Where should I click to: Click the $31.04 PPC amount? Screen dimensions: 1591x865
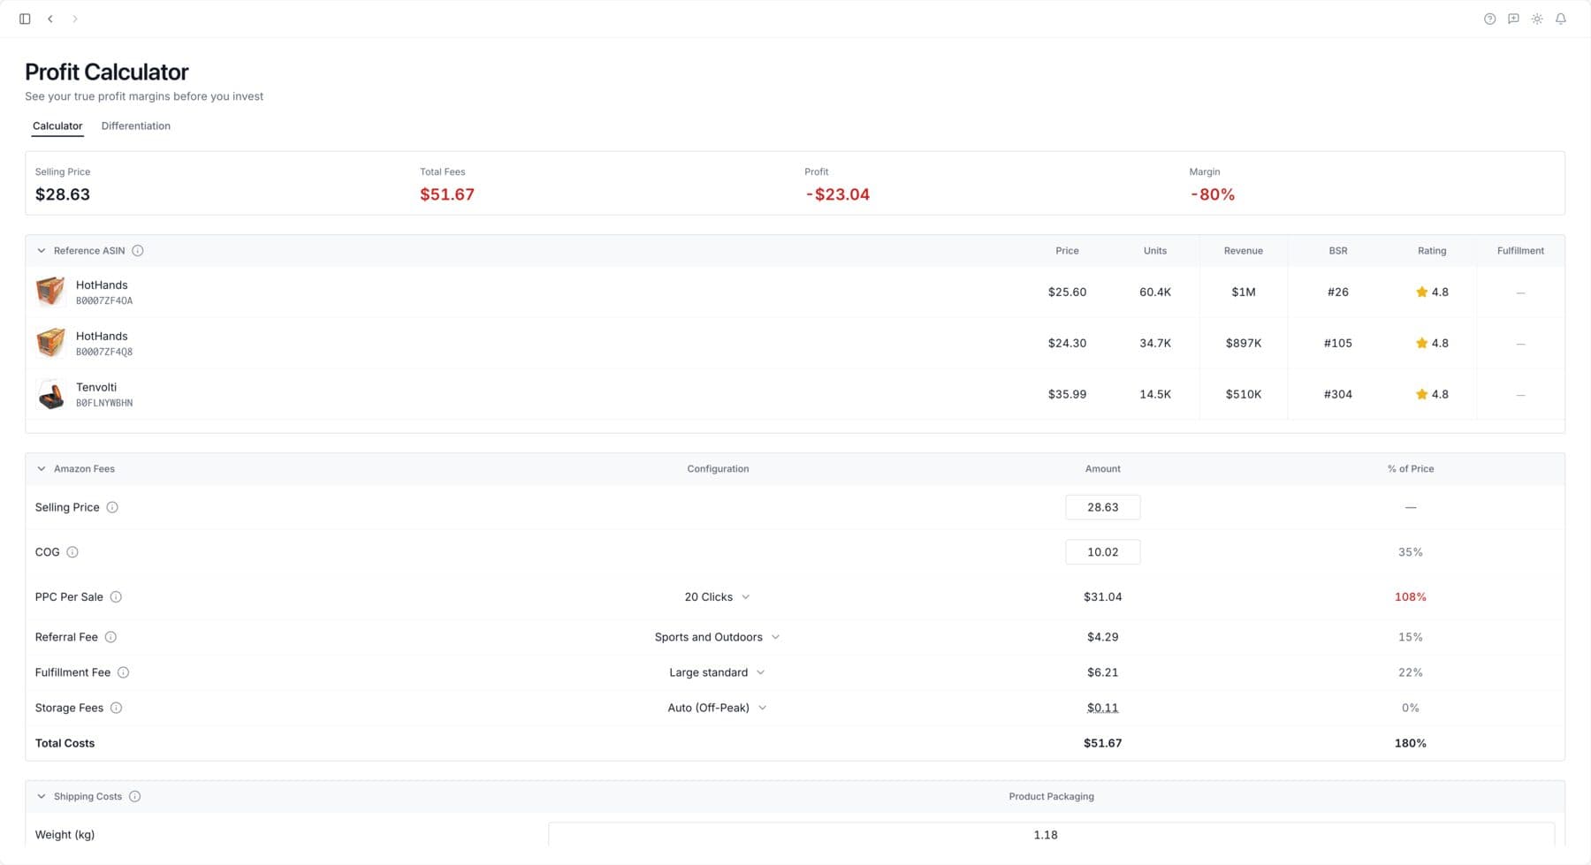1102,597
